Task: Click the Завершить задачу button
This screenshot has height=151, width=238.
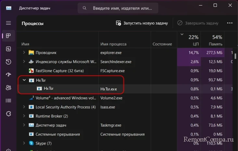Action: pyautogui.click(x=198, y=23)
